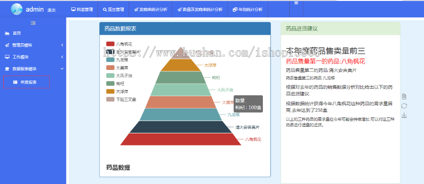
Task: Toggle 下延三叉蕨 legend item
Action: [x=121, y=100]
